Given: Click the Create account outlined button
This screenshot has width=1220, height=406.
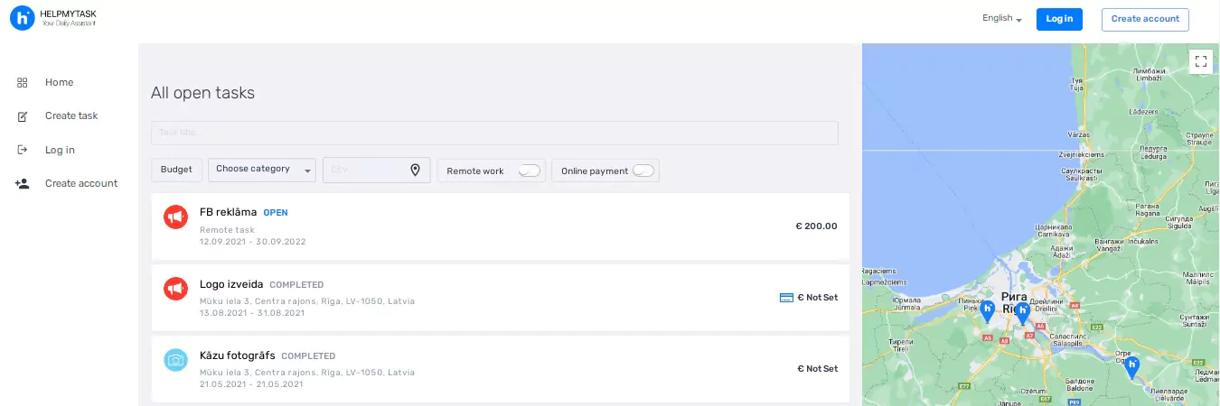Looking at the screenshot, I should 1145,19.
